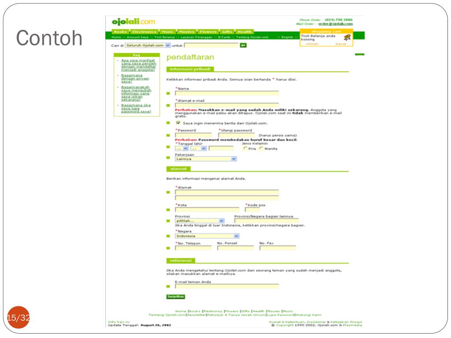Click the Alamat e-mail input field

click(x=227, y=105)
